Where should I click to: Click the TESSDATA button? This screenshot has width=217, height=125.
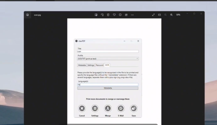108,88
